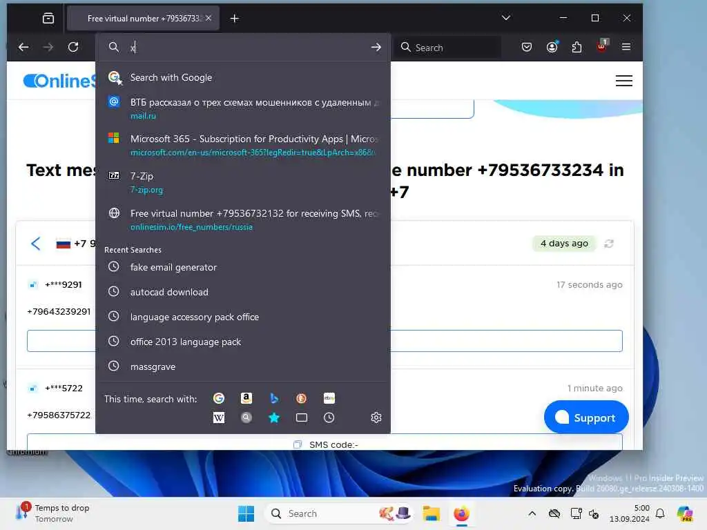Focus the address bar text field
The image size is (707, 530).
point(248,48)
